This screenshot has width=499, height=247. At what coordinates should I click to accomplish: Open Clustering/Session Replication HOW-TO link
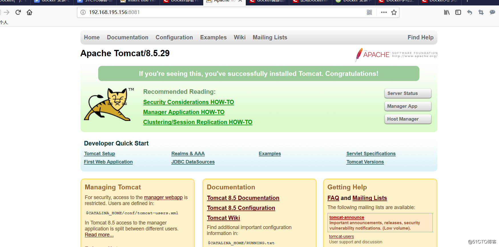coord(198,122)
